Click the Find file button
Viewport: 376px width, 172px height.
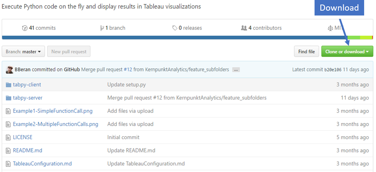[306, 52]
